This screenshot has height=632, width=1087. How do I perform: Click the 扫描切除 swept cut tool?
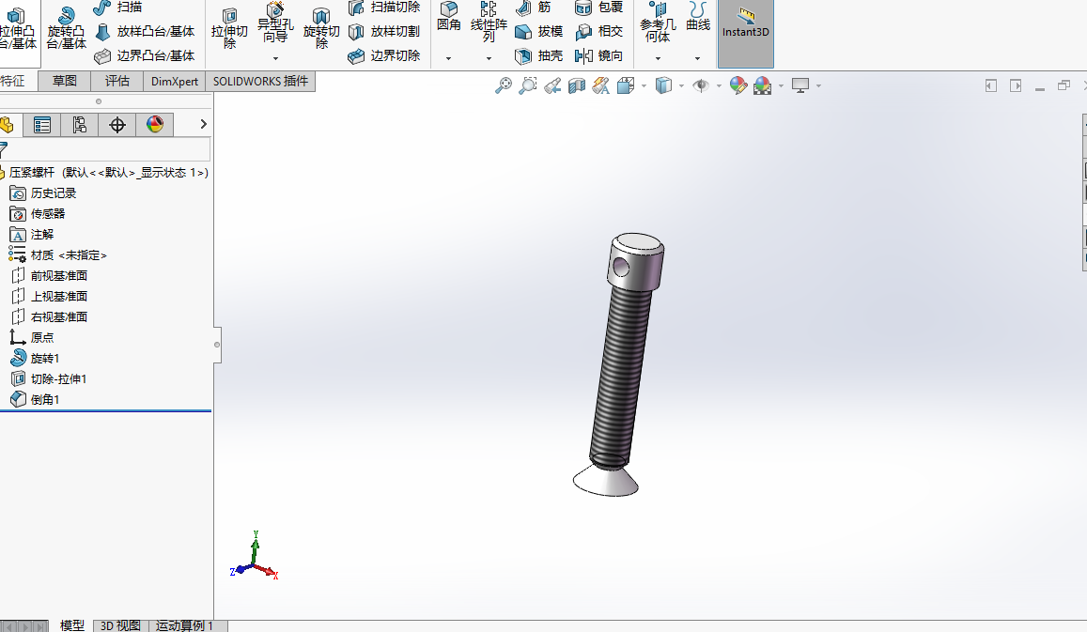384,7
